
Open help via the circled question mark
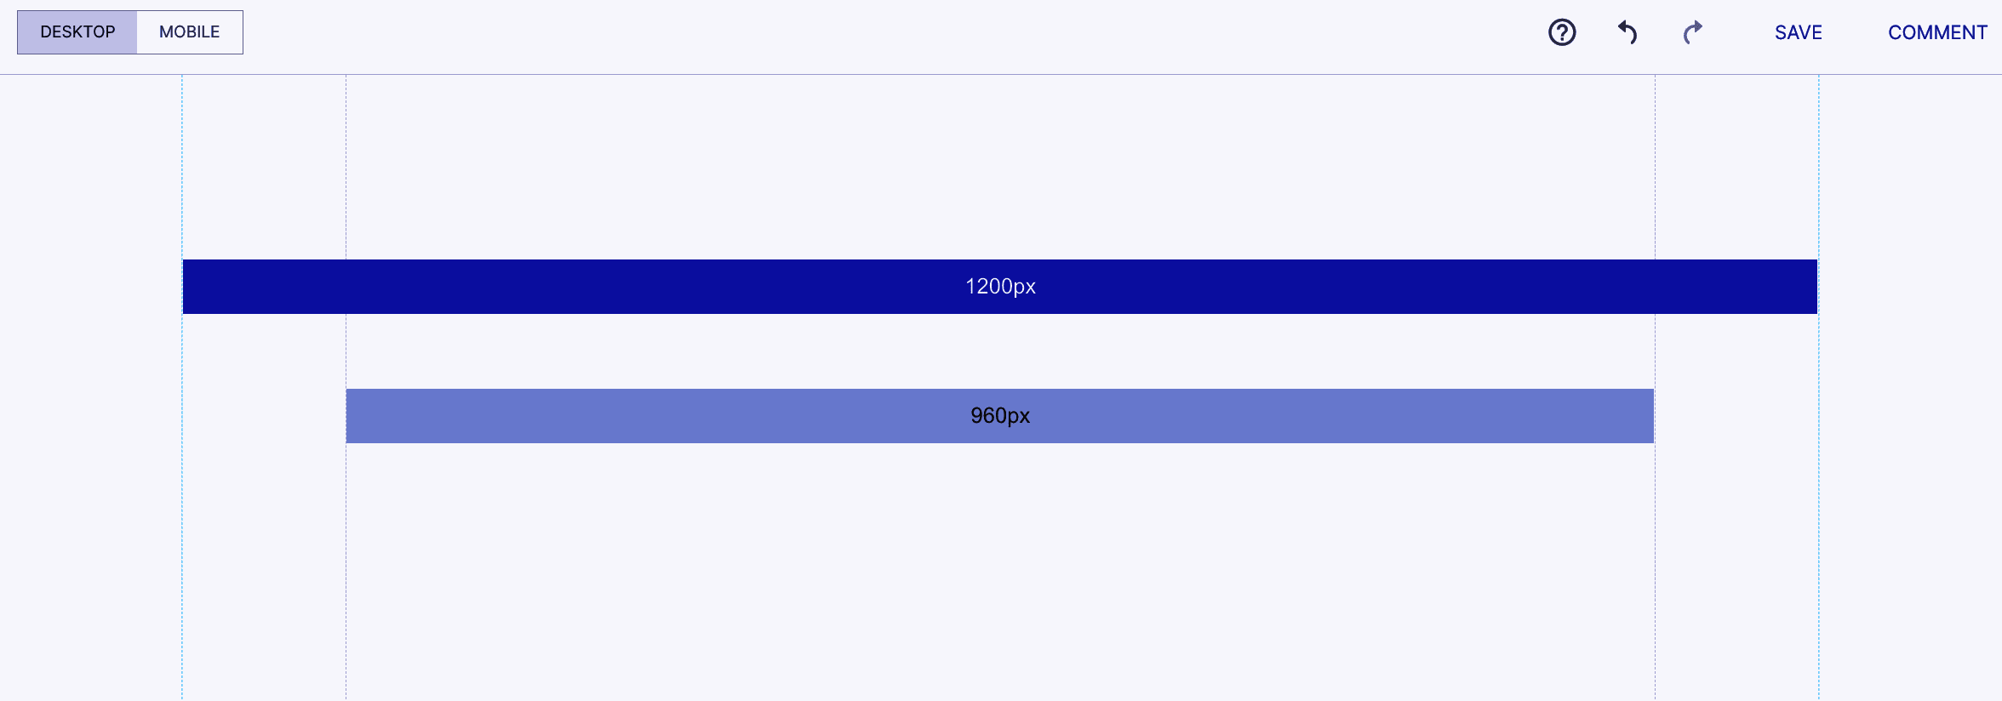point(1561,31)
